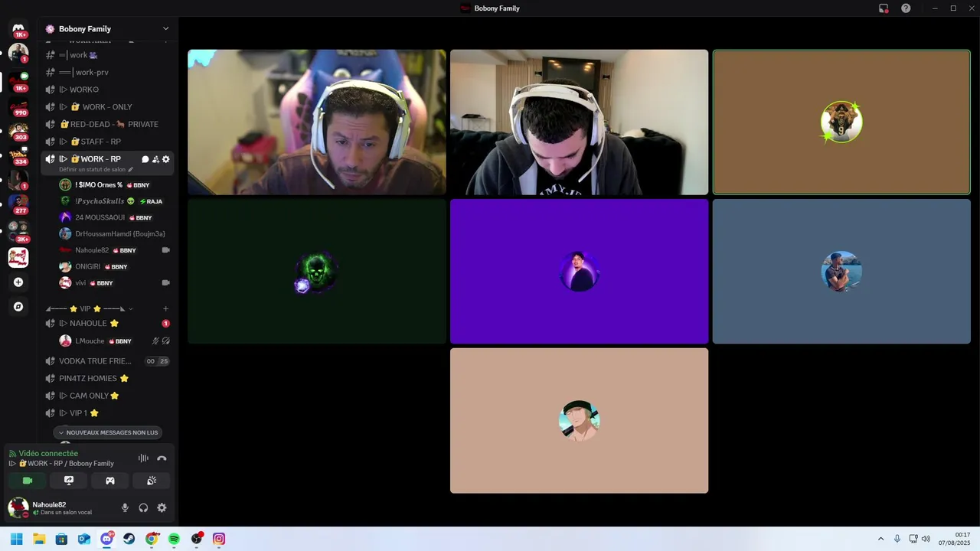The image size is (980, 551).
Task: Focus webcam tile with blue gaming chair
Action: pos(317,122)
